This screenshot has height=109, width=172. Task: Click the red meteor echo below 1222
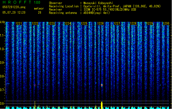pos(35,85)
